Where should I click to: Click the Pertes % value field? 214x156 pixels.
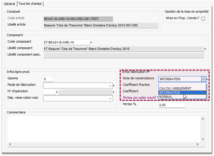[x=172, y=105]
